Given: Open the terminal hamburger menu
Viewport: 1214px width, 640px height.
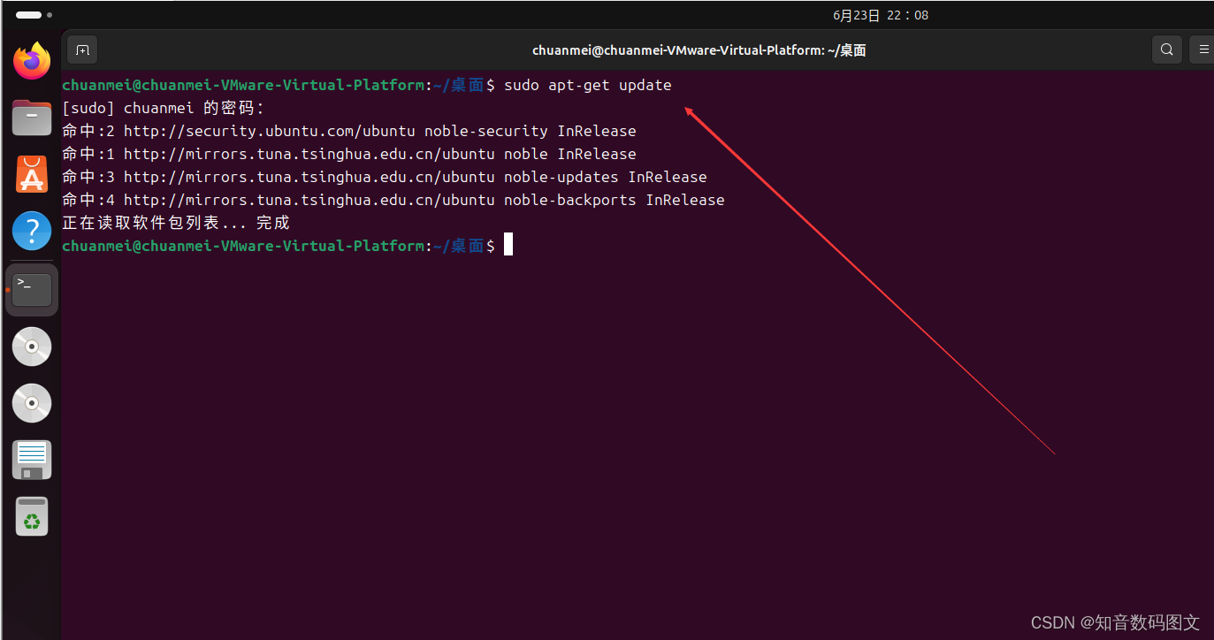Looking at the screenshot, I should point(1203,50).
